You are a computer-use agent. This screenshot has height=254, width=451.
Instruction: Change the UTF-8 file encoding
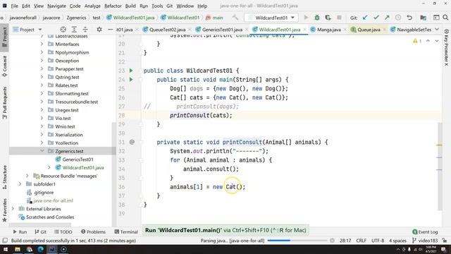click(x=378, y=241)
